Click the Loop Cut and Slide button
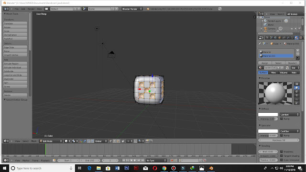 pos(15,75)
